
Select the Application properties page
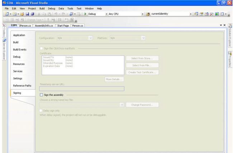click(x=23, y=35)
